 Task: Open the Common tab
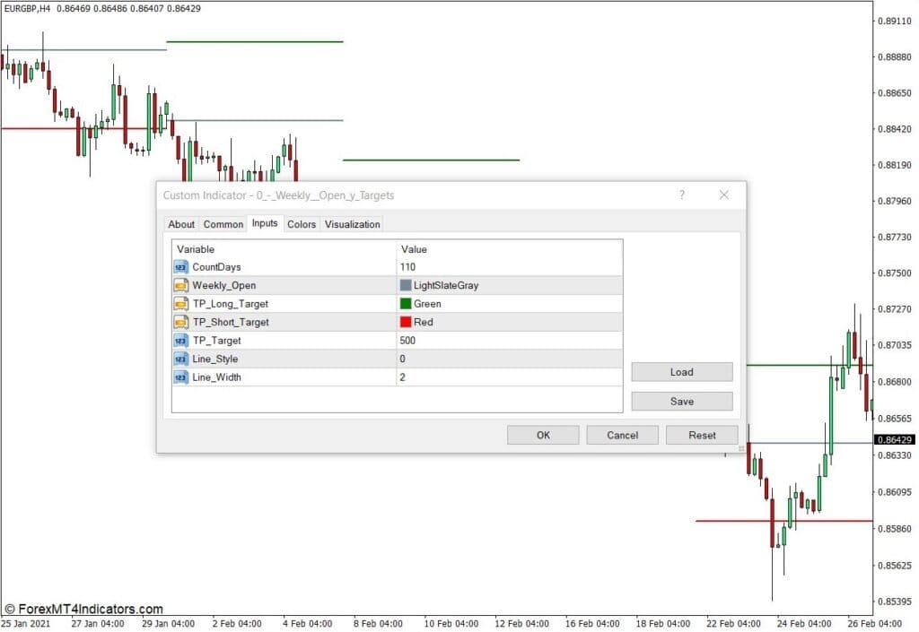coord(223,224)
